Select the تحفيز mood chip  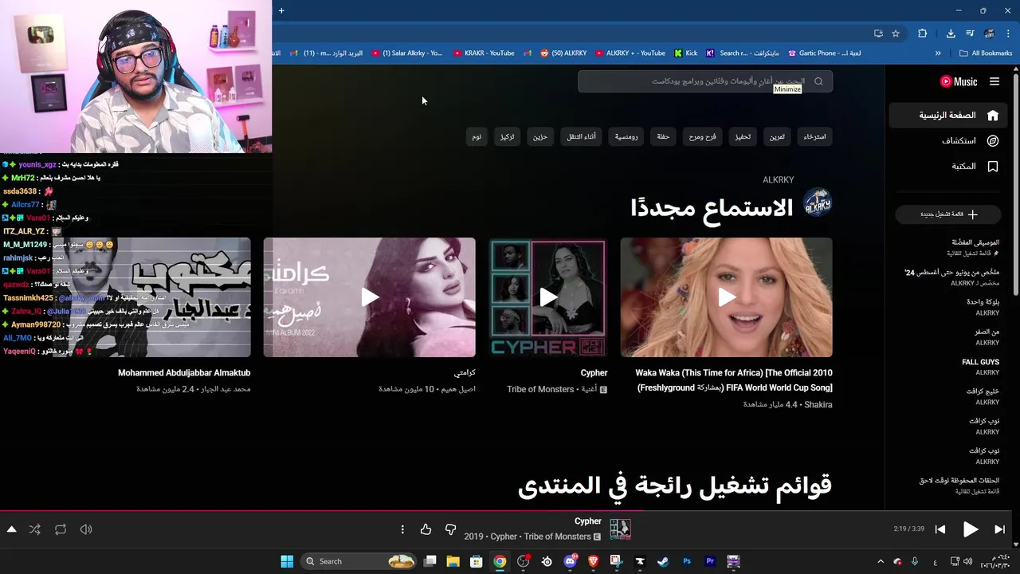(x=743, y=136)
